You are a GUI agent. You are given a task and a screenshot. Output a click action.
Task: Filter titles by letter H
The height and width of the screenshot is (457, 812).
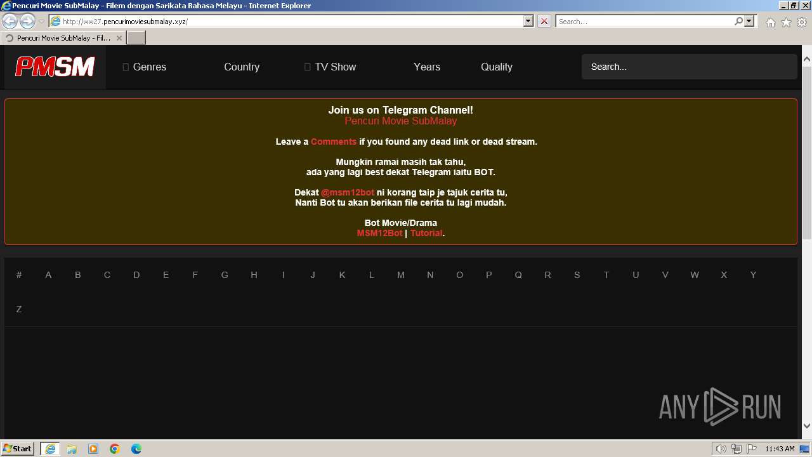click(x=254, y=275)
